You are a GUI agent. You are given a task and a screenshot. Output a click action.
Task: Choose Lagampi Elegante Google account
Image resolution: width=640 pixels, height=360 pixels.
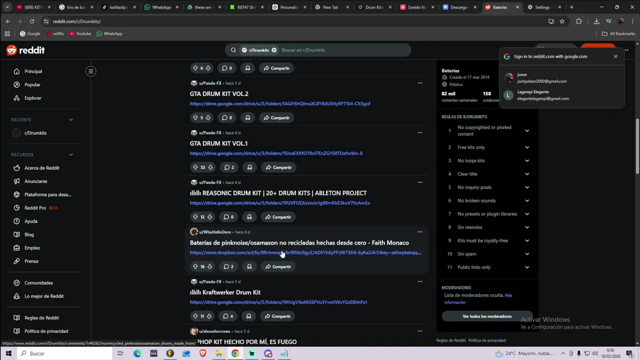point(561,95)
